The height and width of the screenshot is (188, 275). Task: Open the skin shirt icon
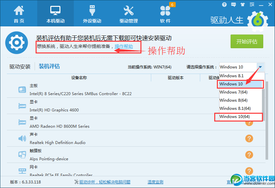point(243,5)
